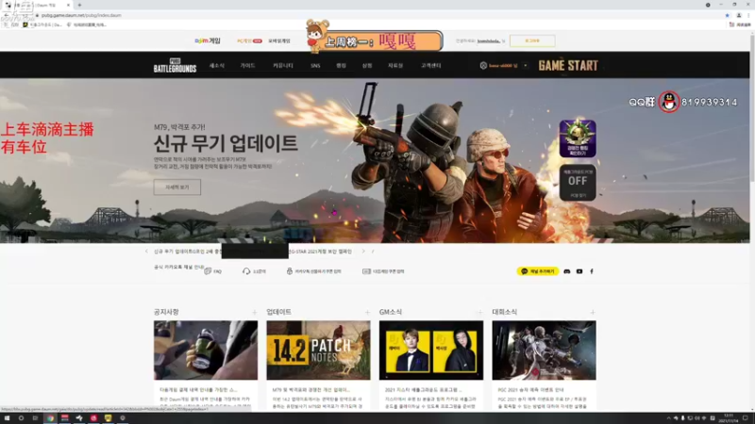Image resolution: width=755 pixels, height=424 pixels.
Task: Click the 업데이트 heading link
Action: [x=278, y=312]
